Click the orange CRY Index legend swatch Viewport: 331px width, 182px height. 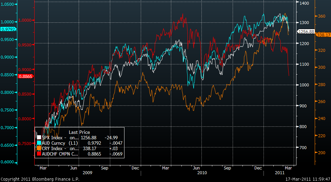(x=39, y=149)
